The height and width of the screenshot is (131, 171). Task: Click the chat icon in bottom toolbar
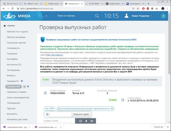[81, 121]
